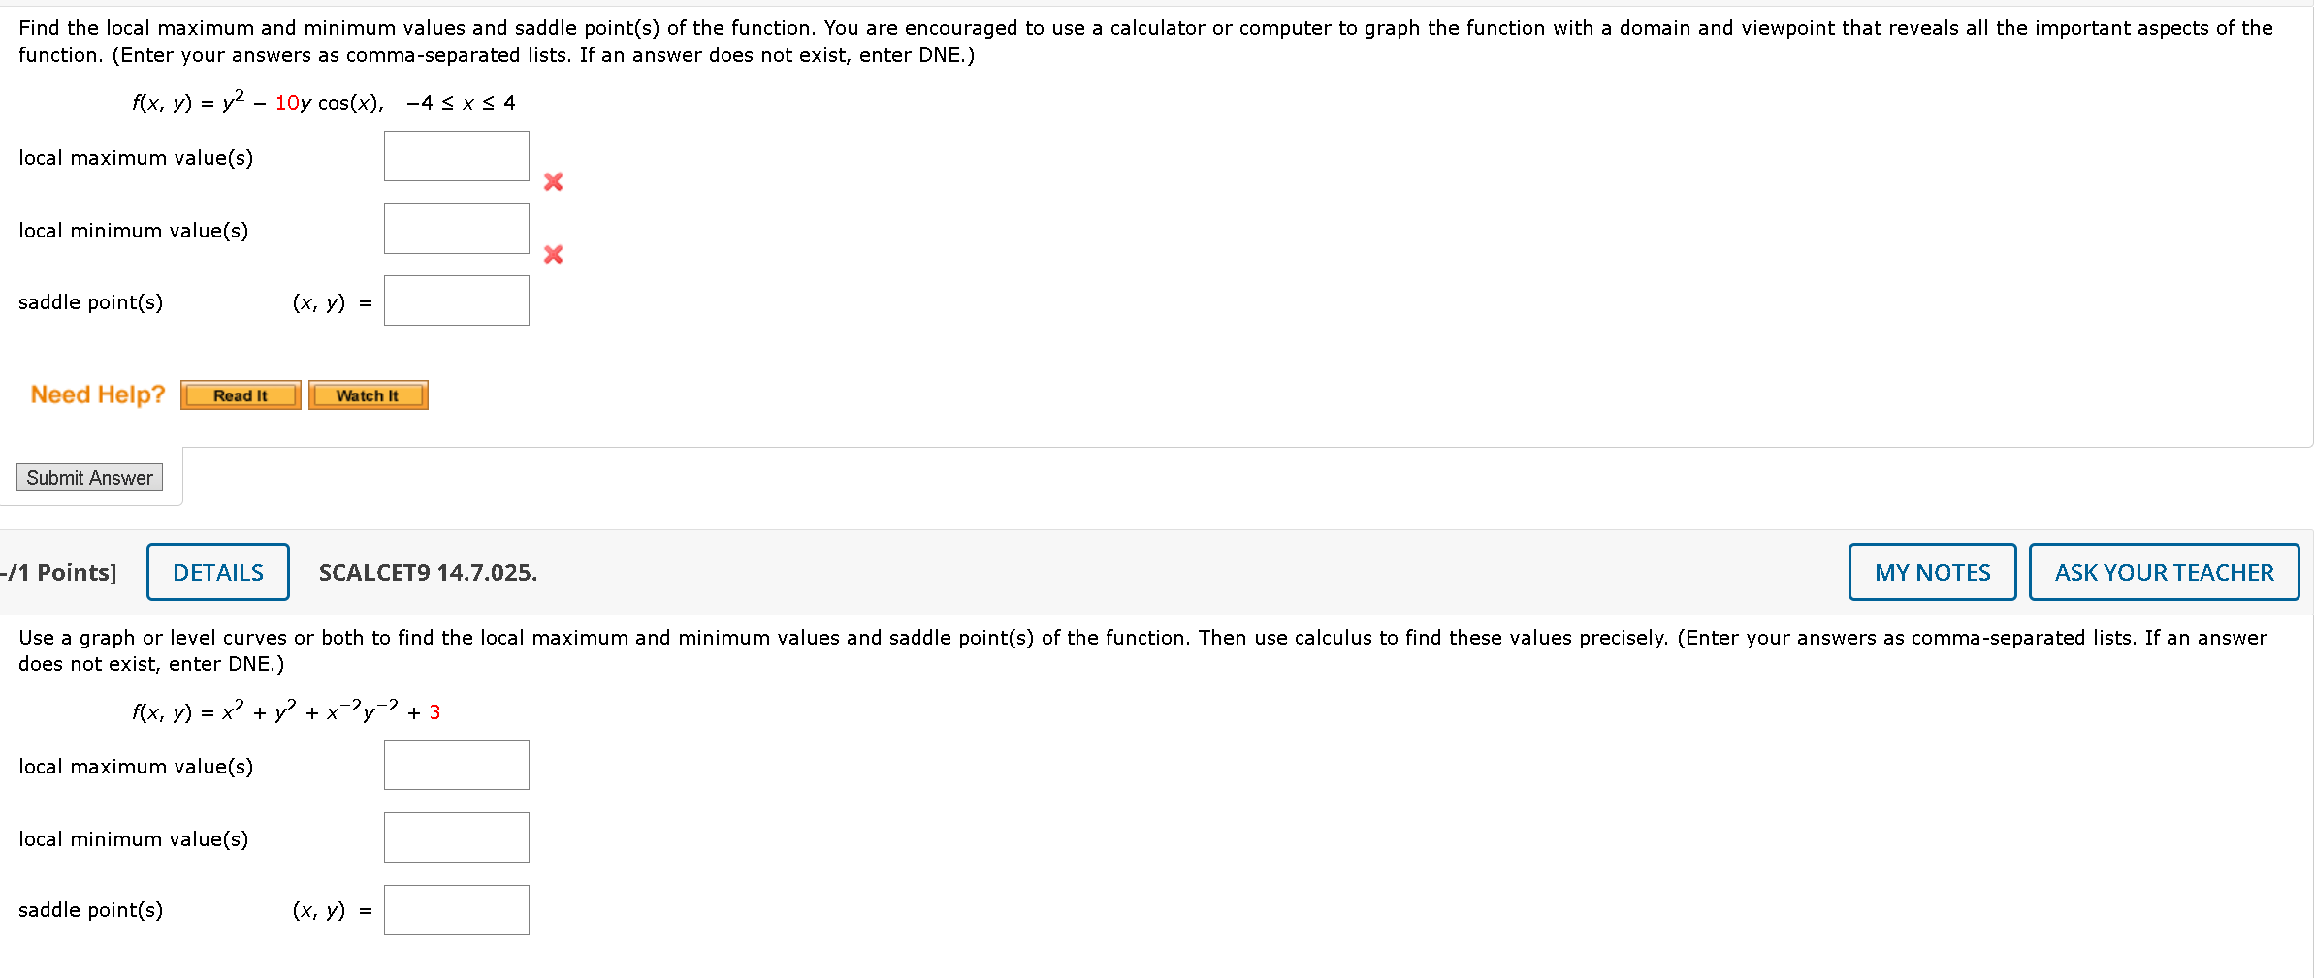Click the second problem's local minimum field
This screenshot has width=2315, height=978.
(x=456, y=836)
